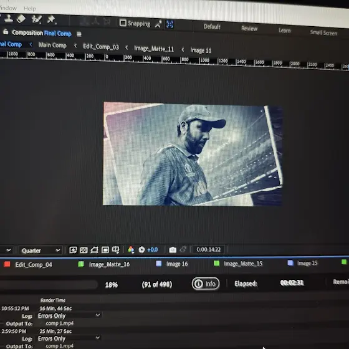349x349 pixels.
Task: Switch to Learn workspace
Action: click(x=284, y=31)
